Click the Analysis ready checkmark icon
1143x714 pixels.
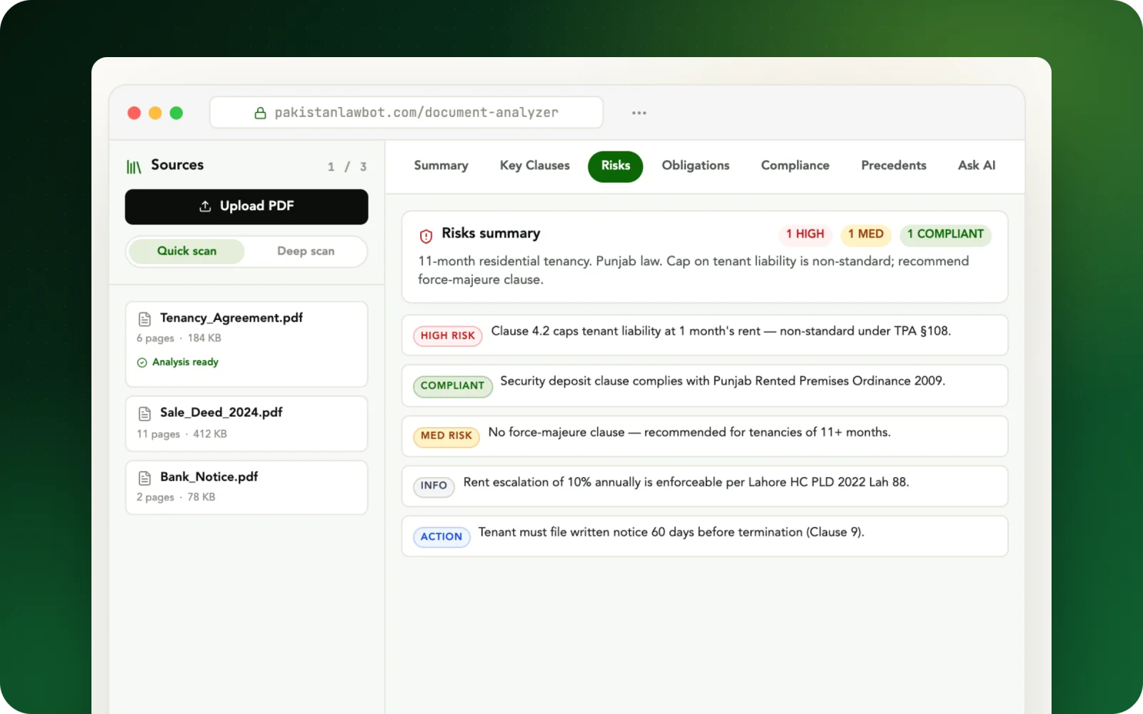(141, 363)
